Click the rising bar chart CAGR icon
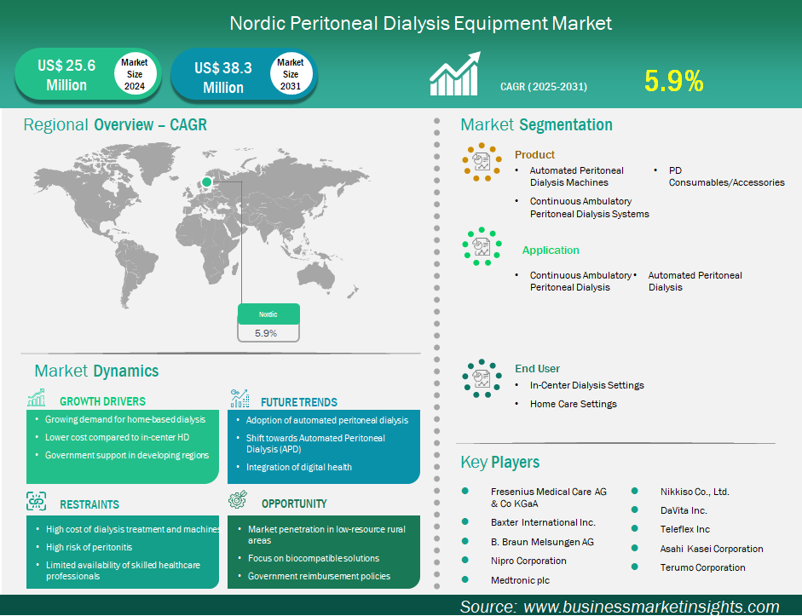802x616 pixels. (455, 73)
